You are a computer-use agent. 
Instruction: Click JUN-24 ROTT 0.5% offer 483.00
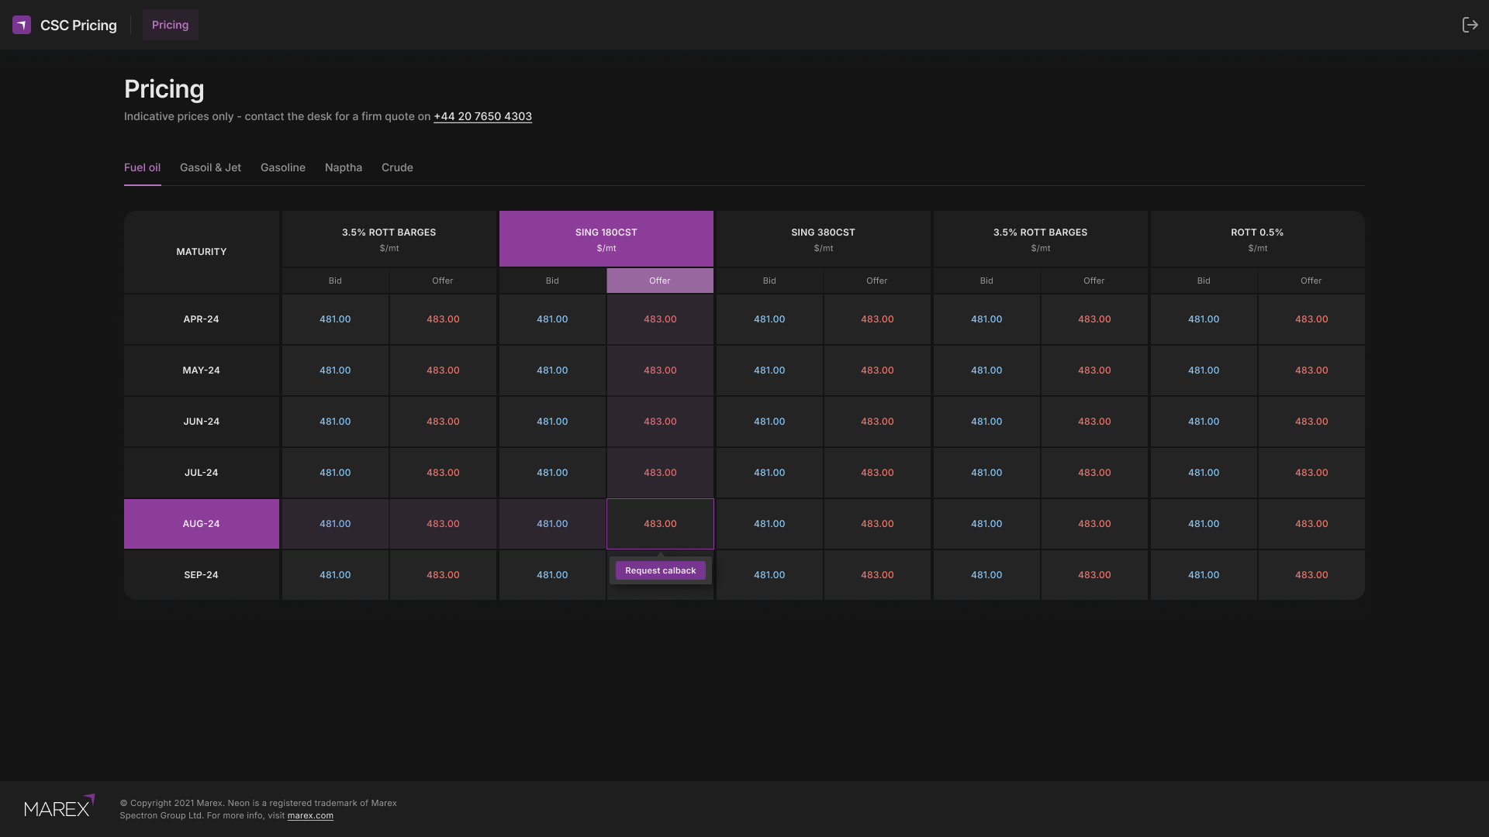click(1311, 422)
